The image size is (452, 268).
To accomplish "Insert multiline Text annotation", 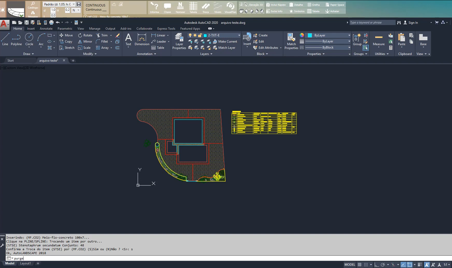I will (128, 39).
